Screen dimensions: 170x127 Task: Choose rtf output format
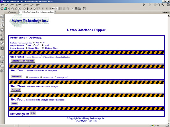click(34, 45)
